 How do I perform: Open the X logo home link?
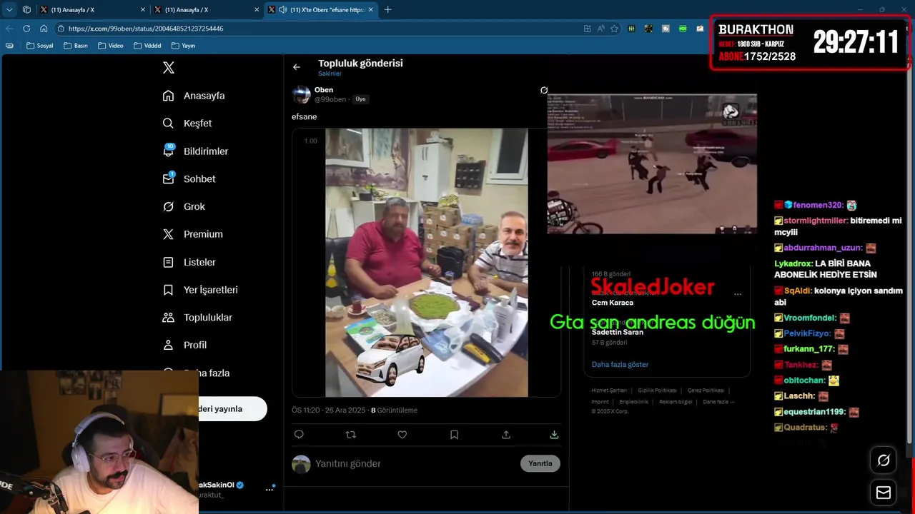tap(169, 68)
